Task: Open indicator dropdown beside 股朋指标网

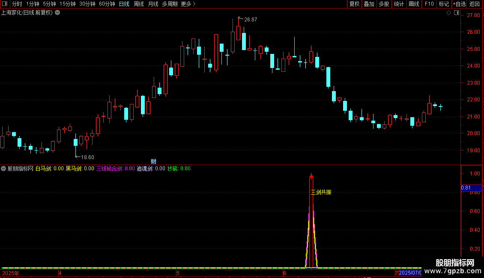Action: click(x=3, y=169)
